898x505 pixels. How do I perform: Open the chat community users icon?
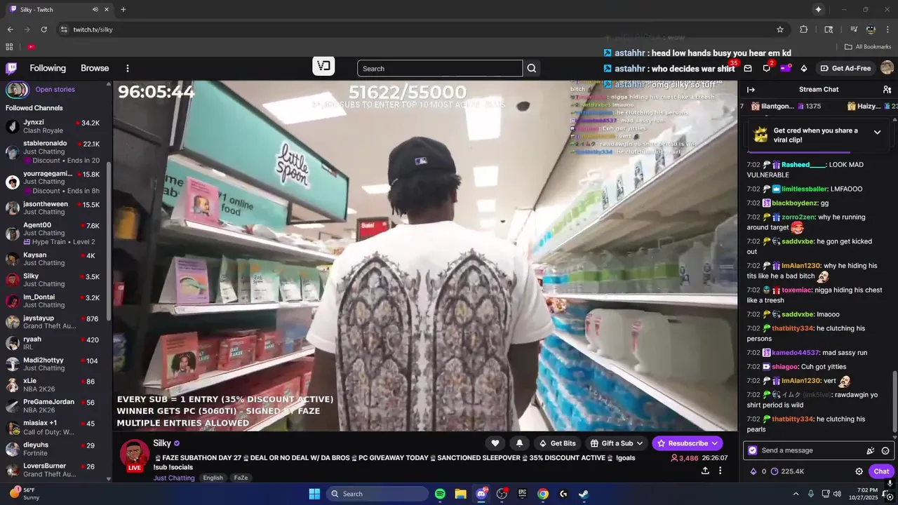pos(887,89)
